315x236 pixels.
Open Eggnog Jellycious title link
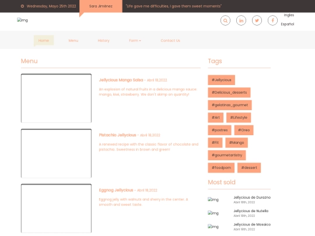click(116, 190)
